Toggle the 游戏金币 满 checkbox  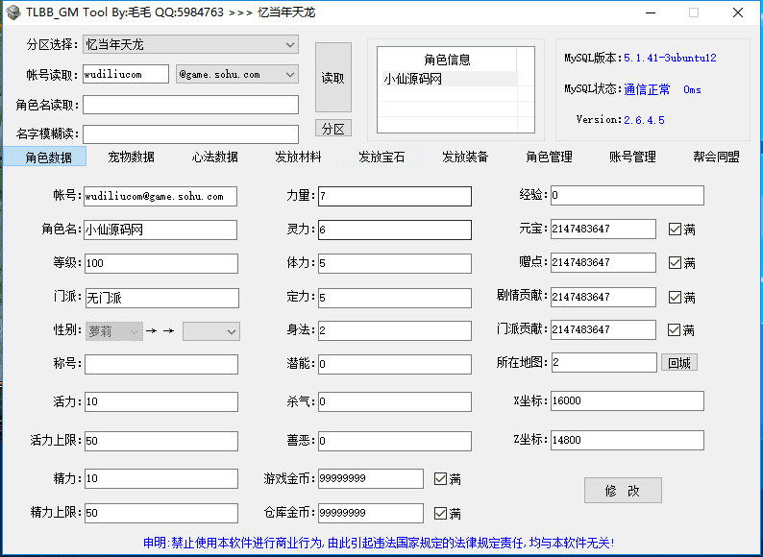(440, 478)
